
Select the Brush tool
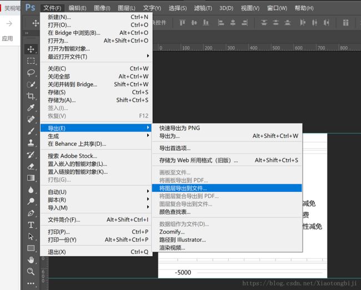click(31, 131)
